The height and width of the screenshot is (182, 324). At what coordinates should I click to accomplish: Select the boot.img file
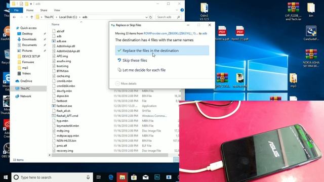coord(62,66)
